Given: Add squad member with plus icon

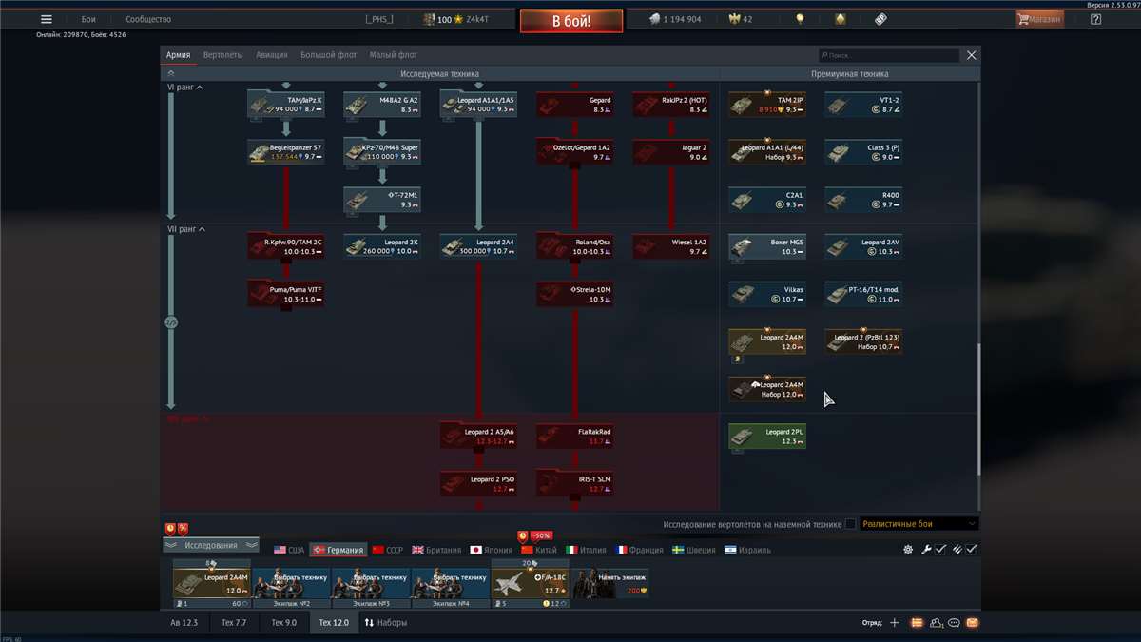Looking at the screenshot, I should (894, 623).
